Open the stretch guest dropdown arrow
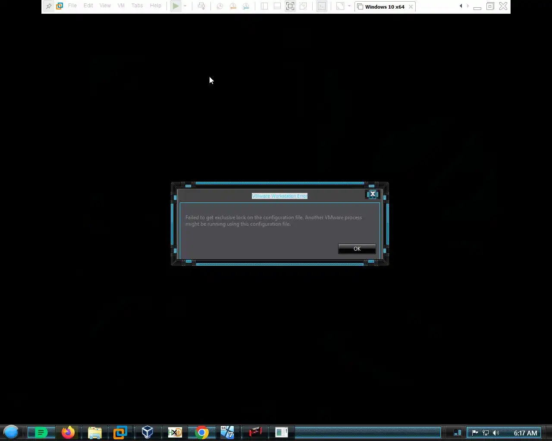Screen dimensions: 552x441 coord(349,6)
